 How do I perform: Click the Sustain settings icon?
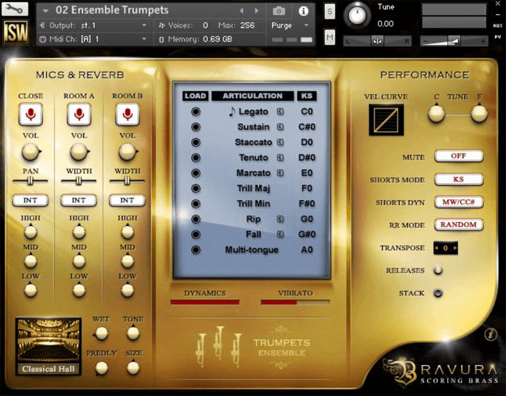280,127
